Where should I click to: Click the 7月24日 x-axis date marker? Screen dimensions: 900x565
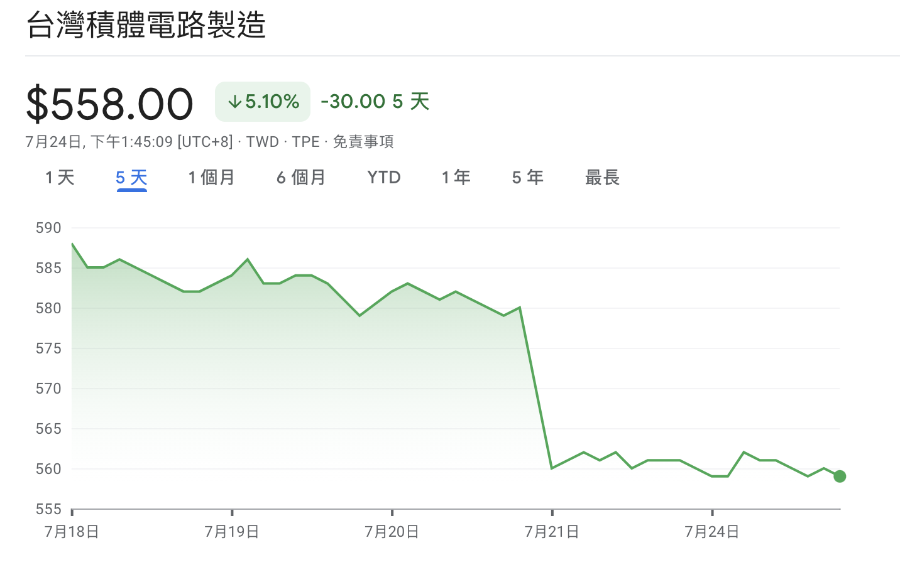[x=712, y=532]
